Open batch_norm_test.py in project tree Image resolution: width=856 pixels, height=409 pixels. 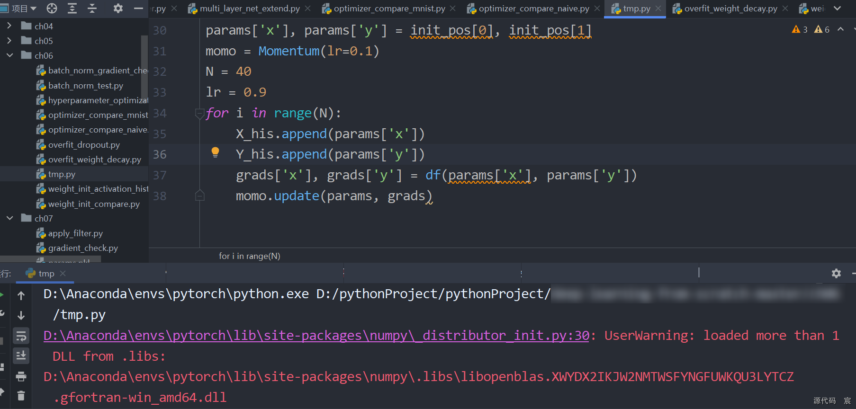(x=80, y=86)
